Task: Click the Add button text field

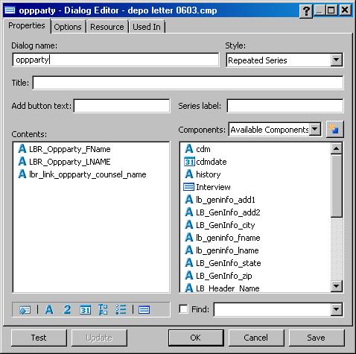Action: pyautogui.click(x=121, y=106)
